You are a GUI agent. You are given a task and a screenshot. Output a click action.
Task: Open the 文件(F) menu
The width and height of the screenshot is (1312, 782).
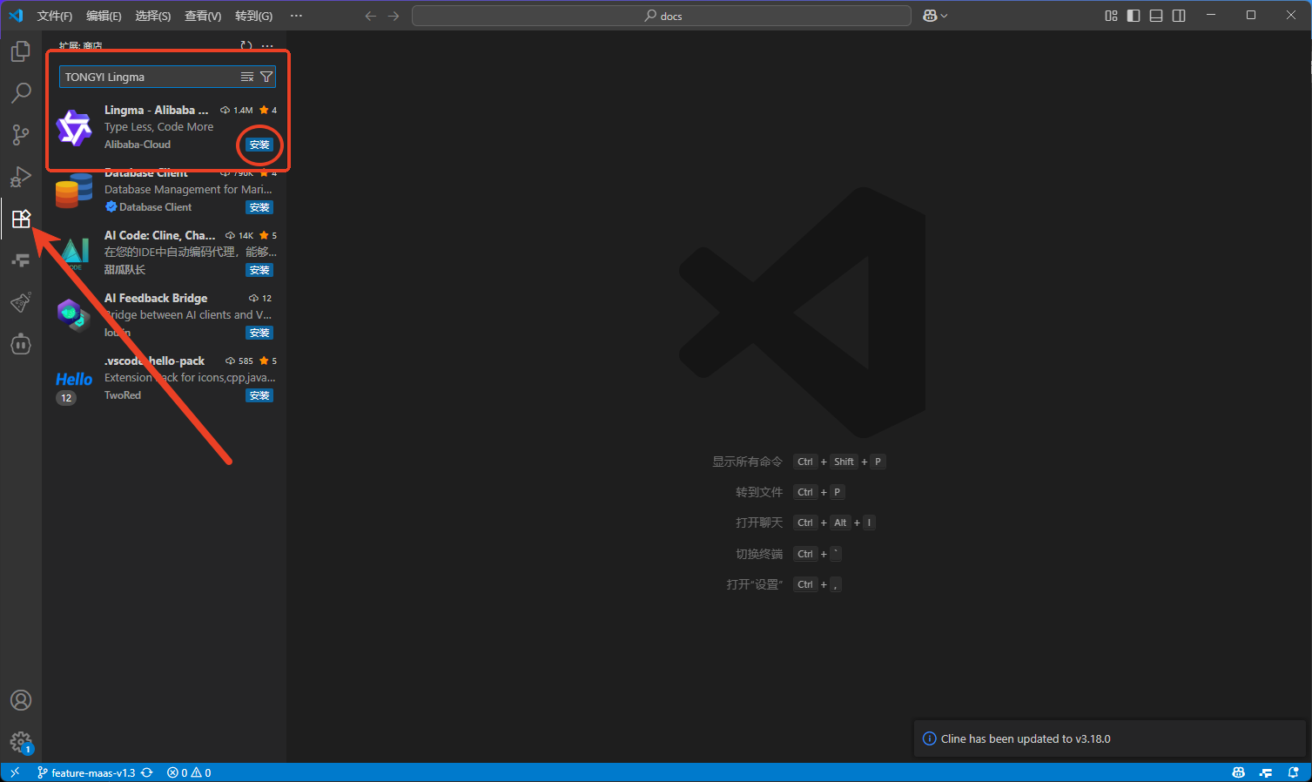point(55,16)
